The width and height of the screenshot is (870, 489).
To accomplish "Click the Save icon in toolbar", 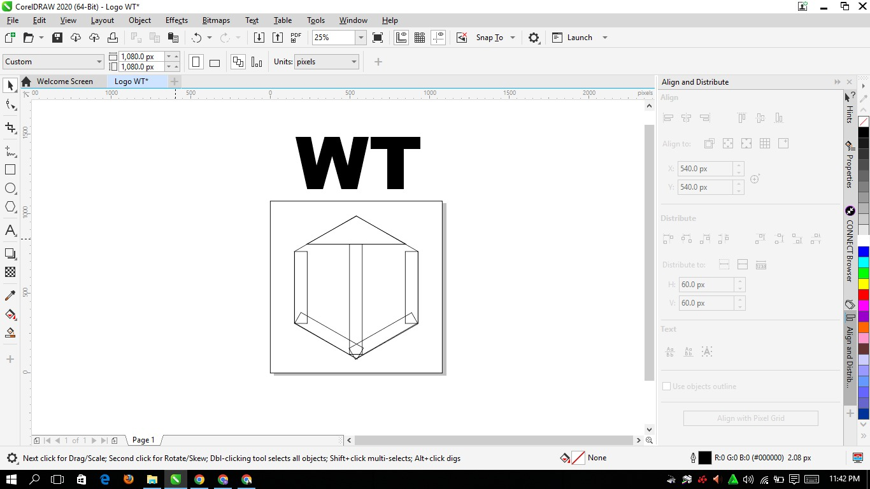I will [x=57, y=38].
